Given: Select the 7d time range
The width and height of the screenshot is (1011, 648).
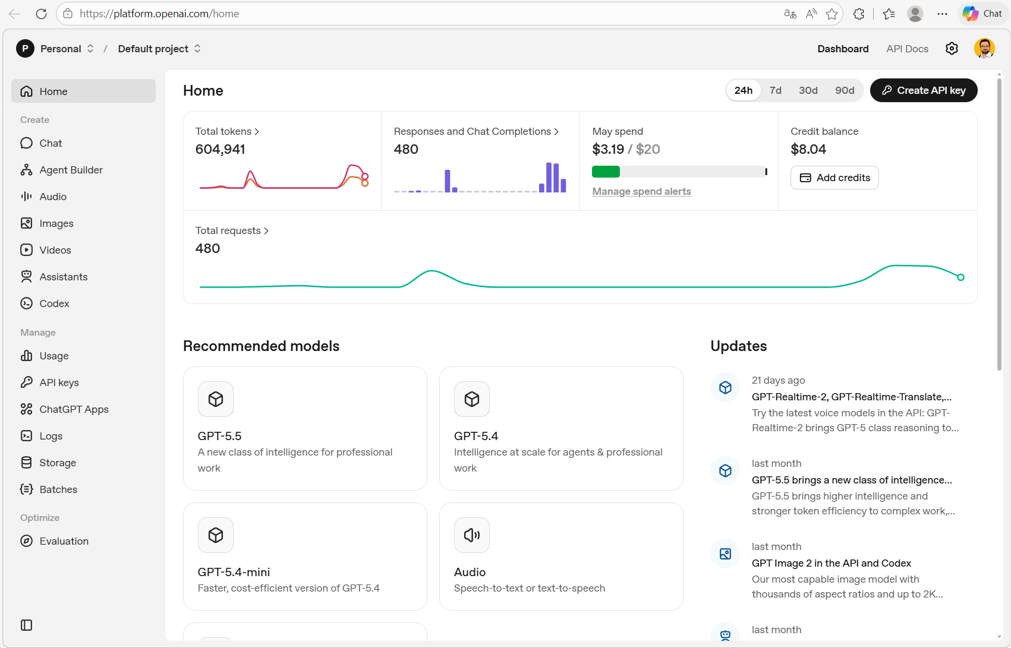Looking at the screenshot, I should click(776, 90).
